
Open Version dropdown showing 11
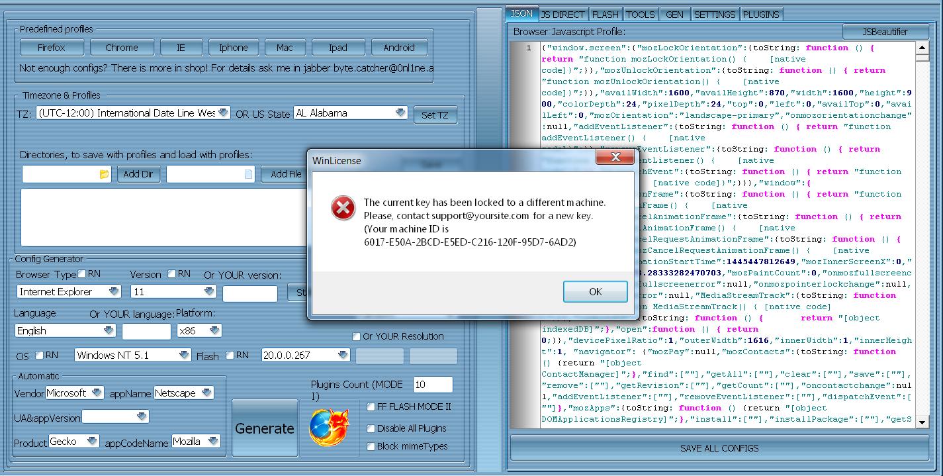(173, 291)
